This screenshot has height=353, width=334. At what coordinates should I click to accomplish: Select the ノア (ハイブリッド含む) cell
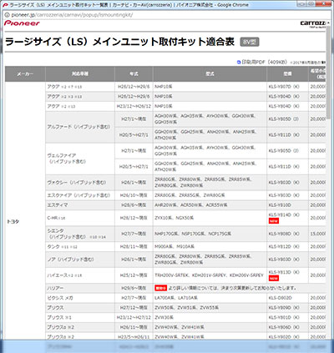[x=80, y=260]
